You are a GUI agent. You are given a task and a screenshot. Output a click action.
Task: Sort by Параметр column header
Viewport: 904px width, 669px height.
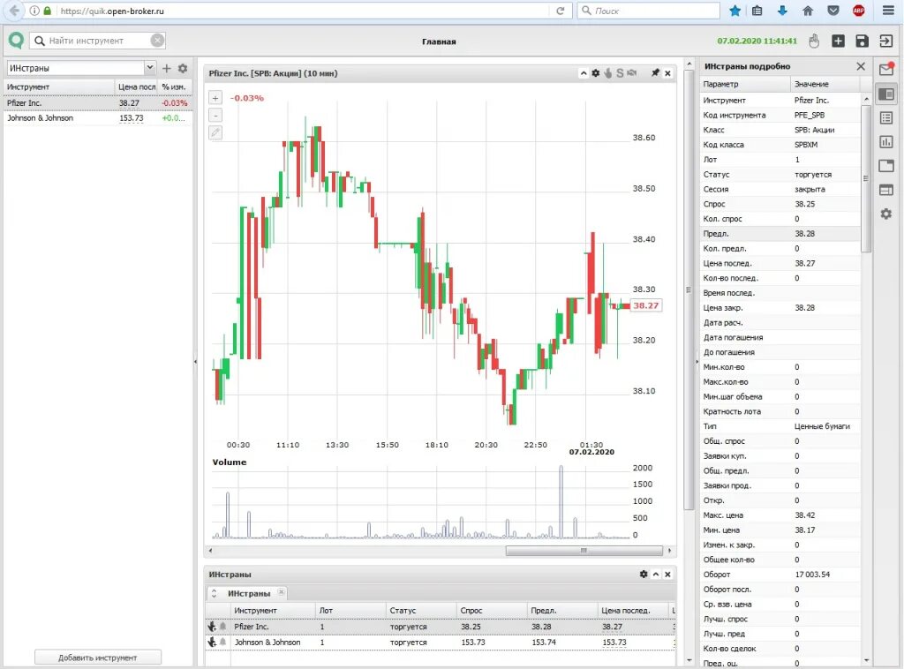click(x=745, y=84)
